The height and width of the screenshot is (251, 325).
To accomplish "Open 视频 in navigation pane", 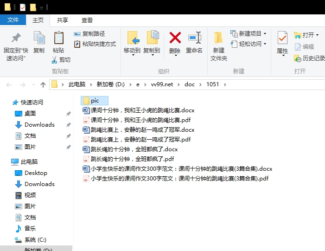I will pos(25,195).
